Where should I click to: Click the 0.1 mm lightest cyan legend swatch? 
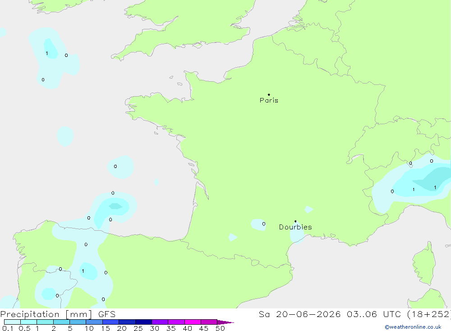(12, 322)
